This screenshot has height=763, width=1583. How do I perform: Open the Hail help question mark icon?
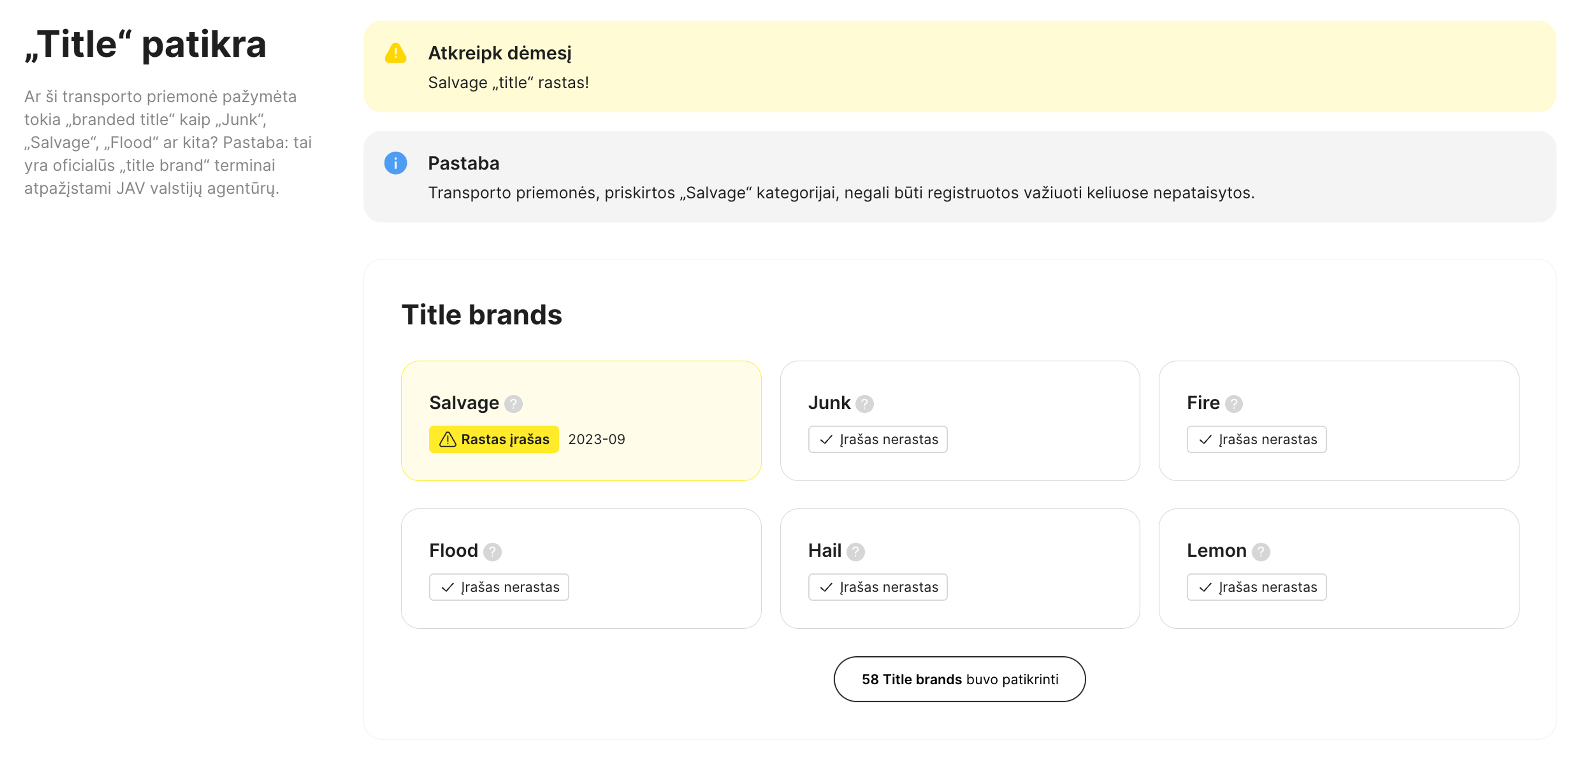855,551
